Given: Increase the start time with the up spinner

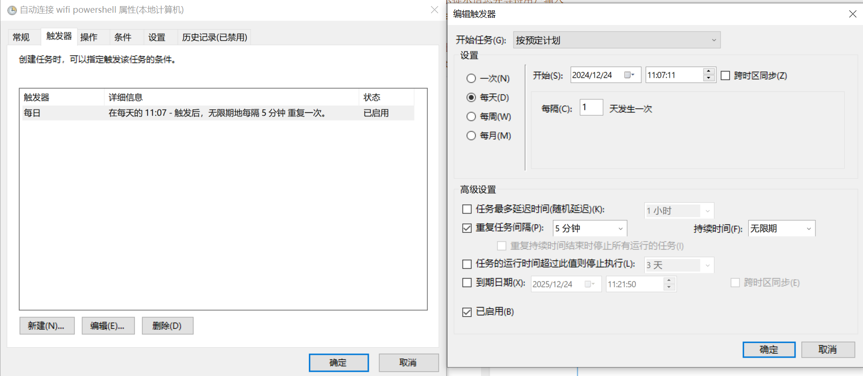Looking at the screenshot, I should pyautogui.click(x=708, y=71).
